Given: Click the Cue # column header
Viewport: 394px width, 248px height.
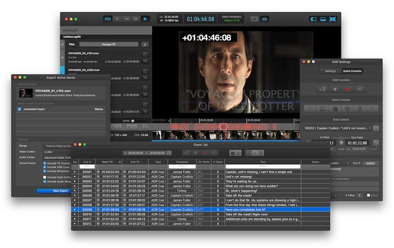Looking at the screenshot, I should (87, 162).
